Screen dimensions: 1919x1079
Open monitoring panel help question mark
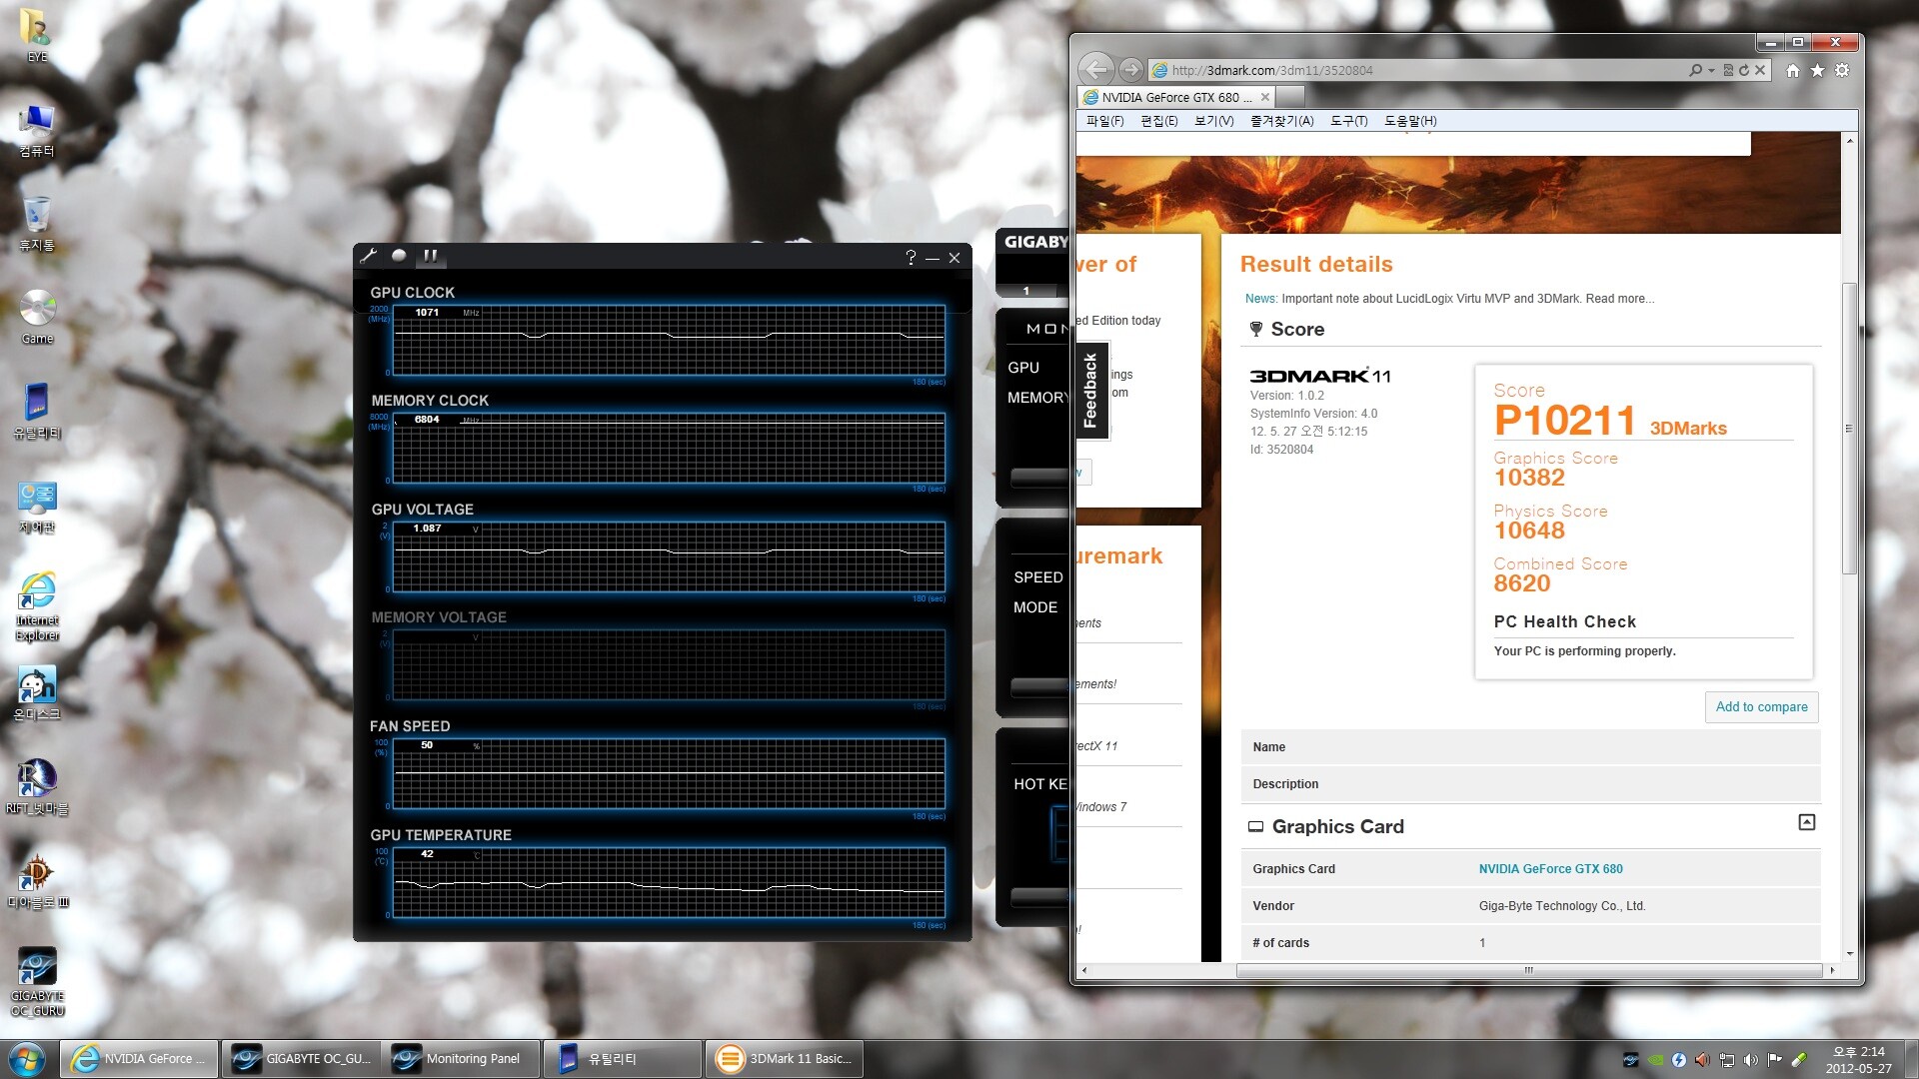click(910, 258)
